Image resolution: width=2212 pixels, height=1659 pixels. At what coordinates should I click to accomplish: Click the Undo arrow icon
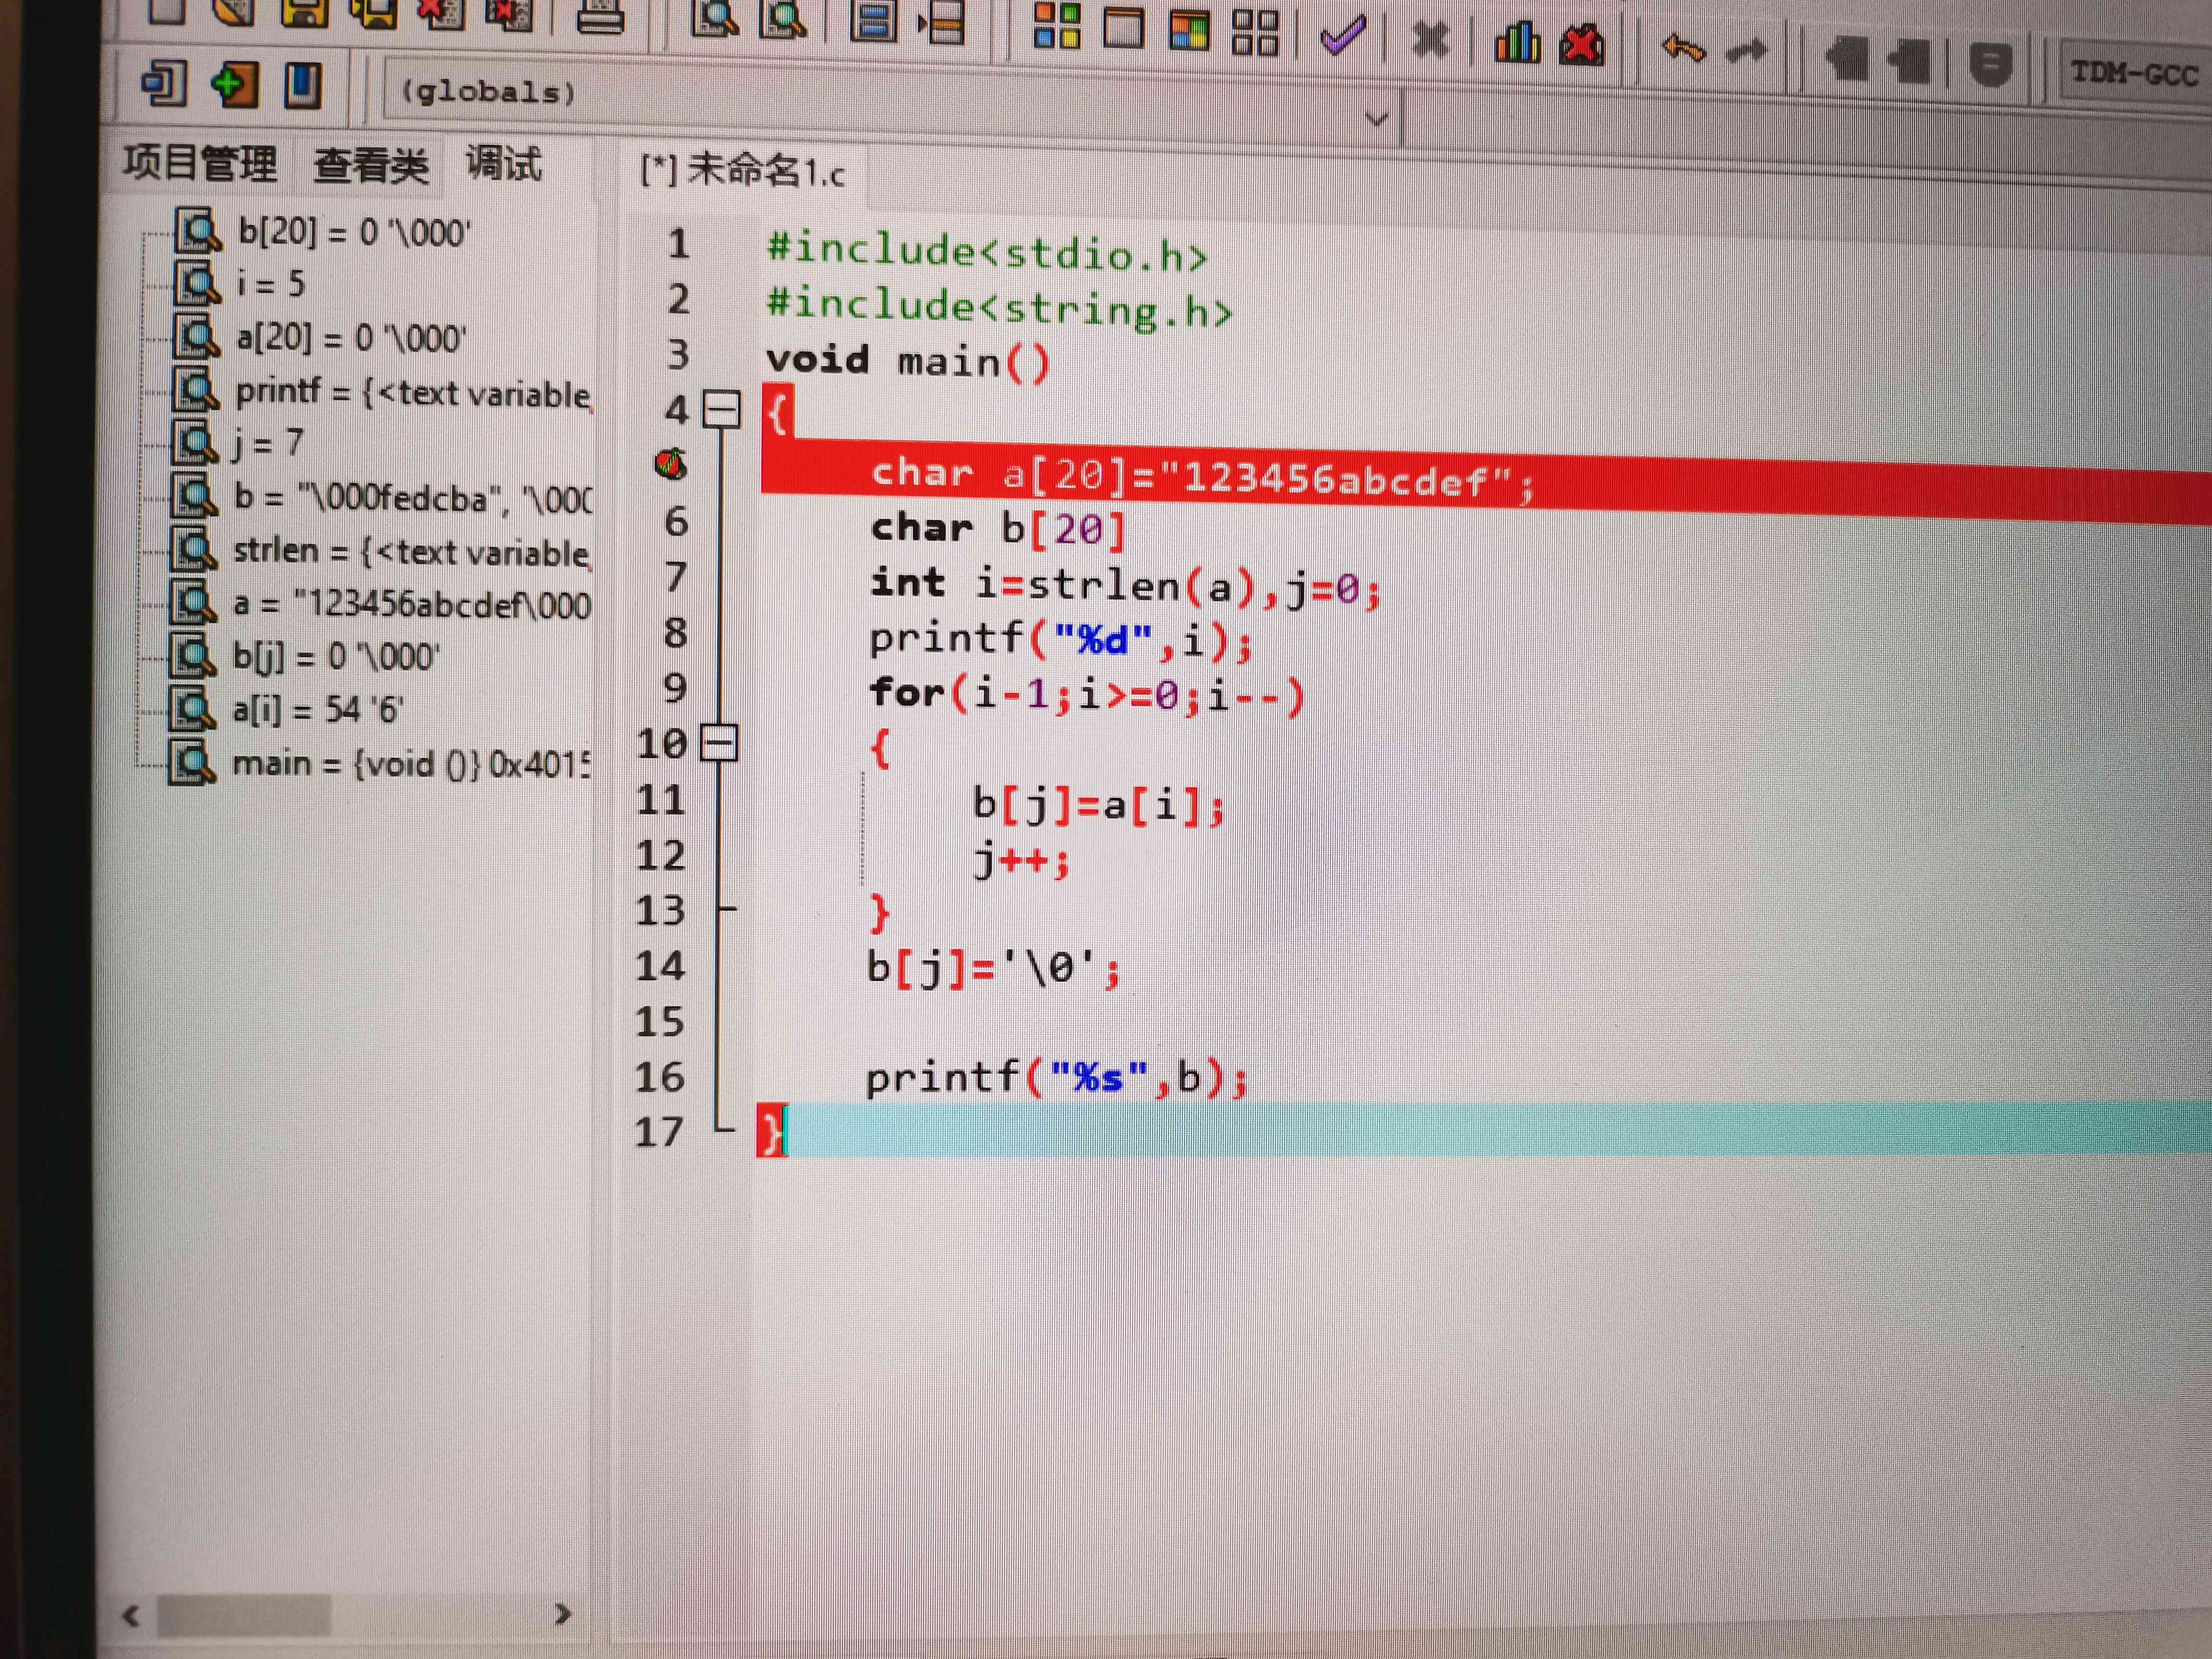click(x=1683, y=48)
